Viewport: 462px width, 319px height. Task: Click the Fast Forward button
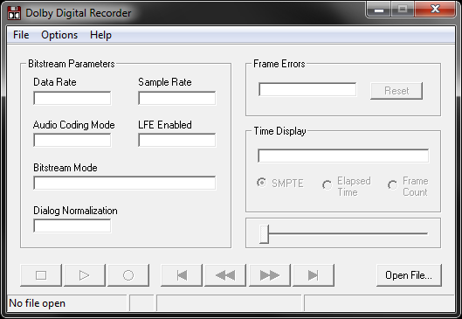coord(270,275)
